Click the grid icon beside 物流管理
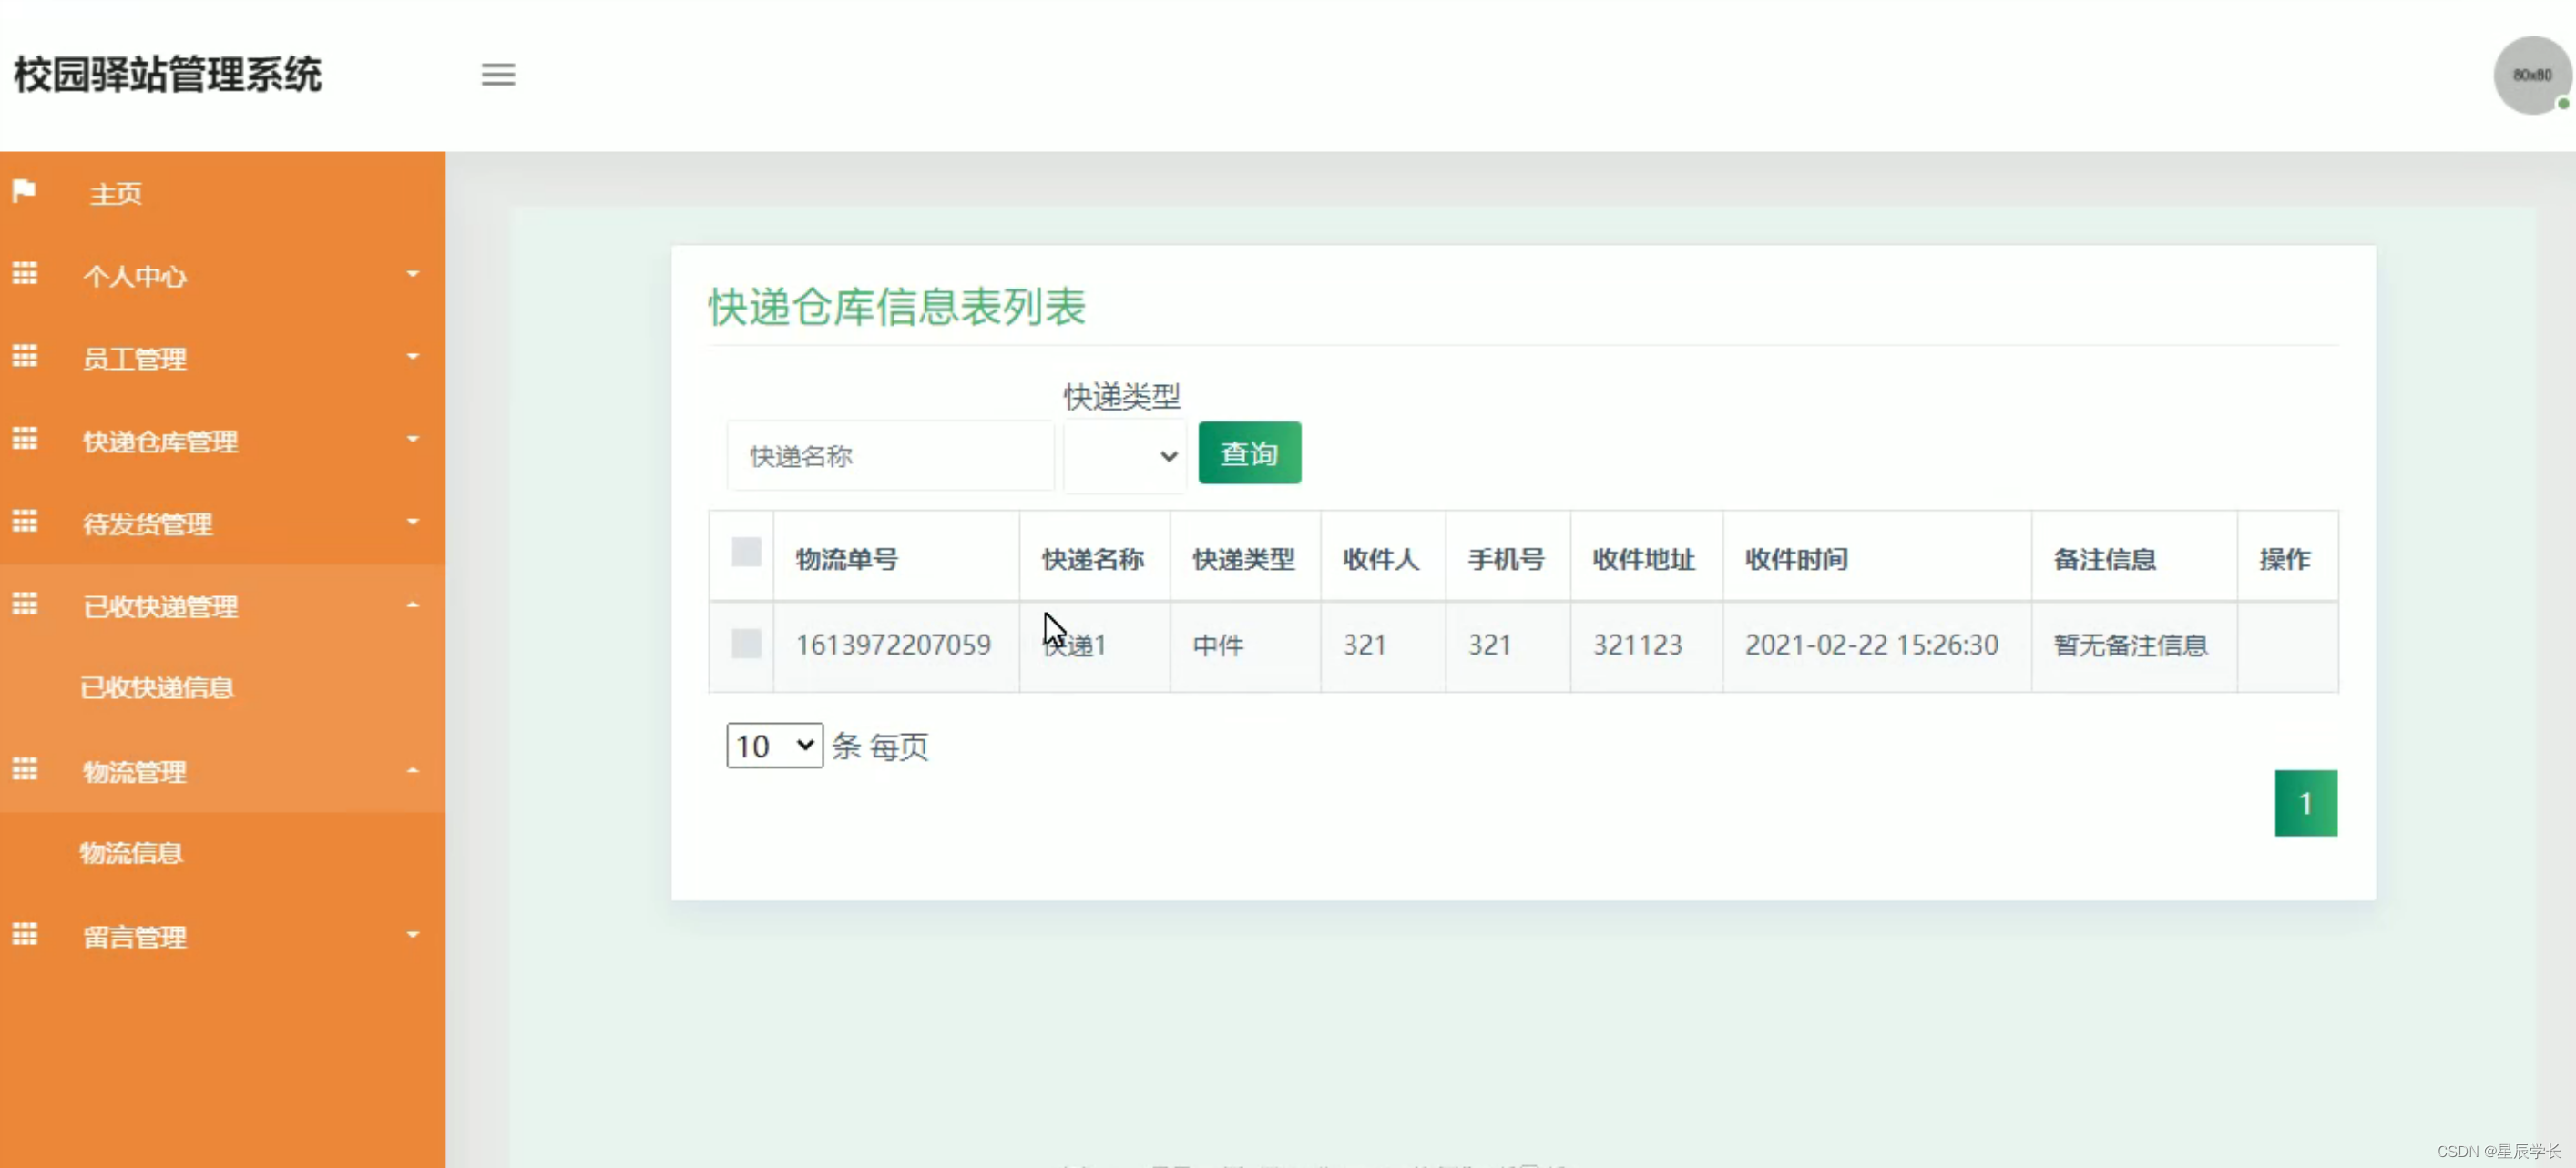The image size is (2576, 1168). pos(24,769)
